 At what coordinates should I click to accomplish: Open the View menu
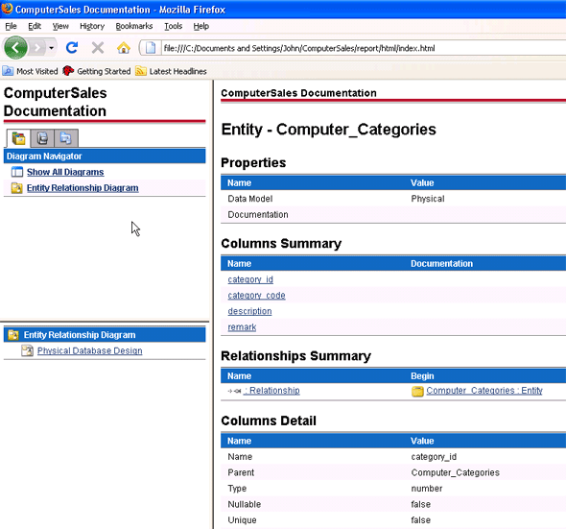point(60,26)
